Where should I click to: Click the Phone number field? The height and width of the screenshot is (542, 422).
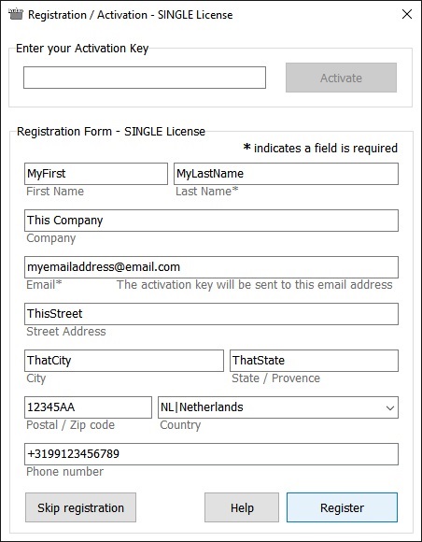pyautogui.click(x=211, y=454)
